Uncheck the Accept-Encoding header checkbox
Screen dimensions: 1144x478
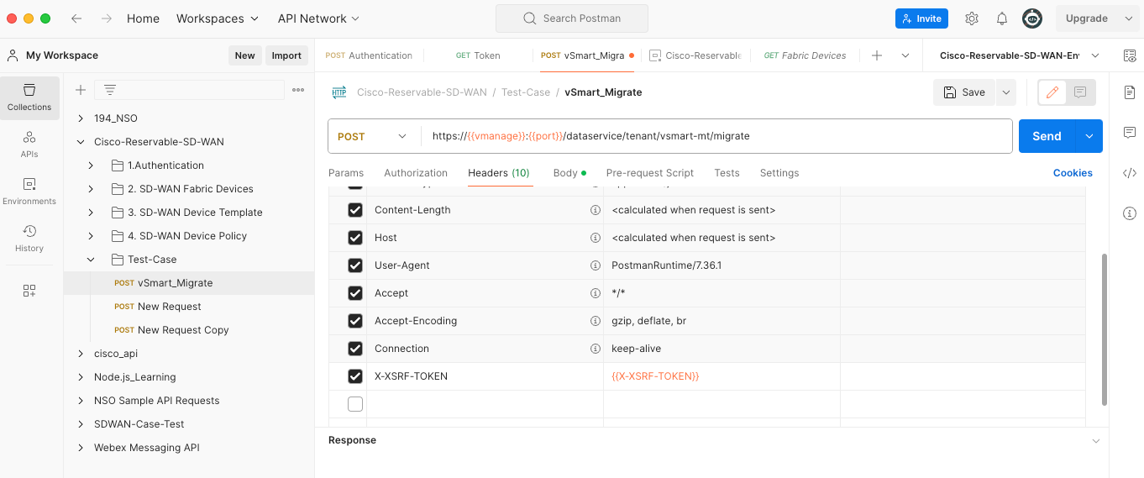coord(355,321)
